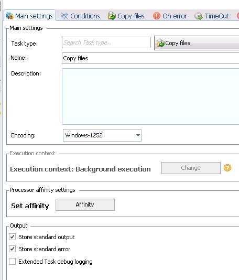Screen dimensions: 239x280
Task: Uncheck Store standard error
Action: point(12,249)
